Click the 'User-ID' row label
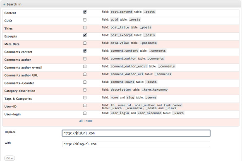Viewport: 242px width, 161px height. [10, 106]
